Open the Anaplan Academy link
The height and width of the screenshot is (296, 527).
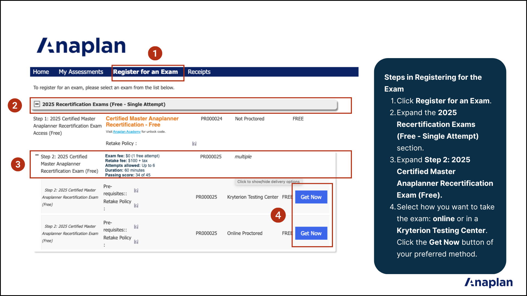pyautogui.click(x=127, y=132)
